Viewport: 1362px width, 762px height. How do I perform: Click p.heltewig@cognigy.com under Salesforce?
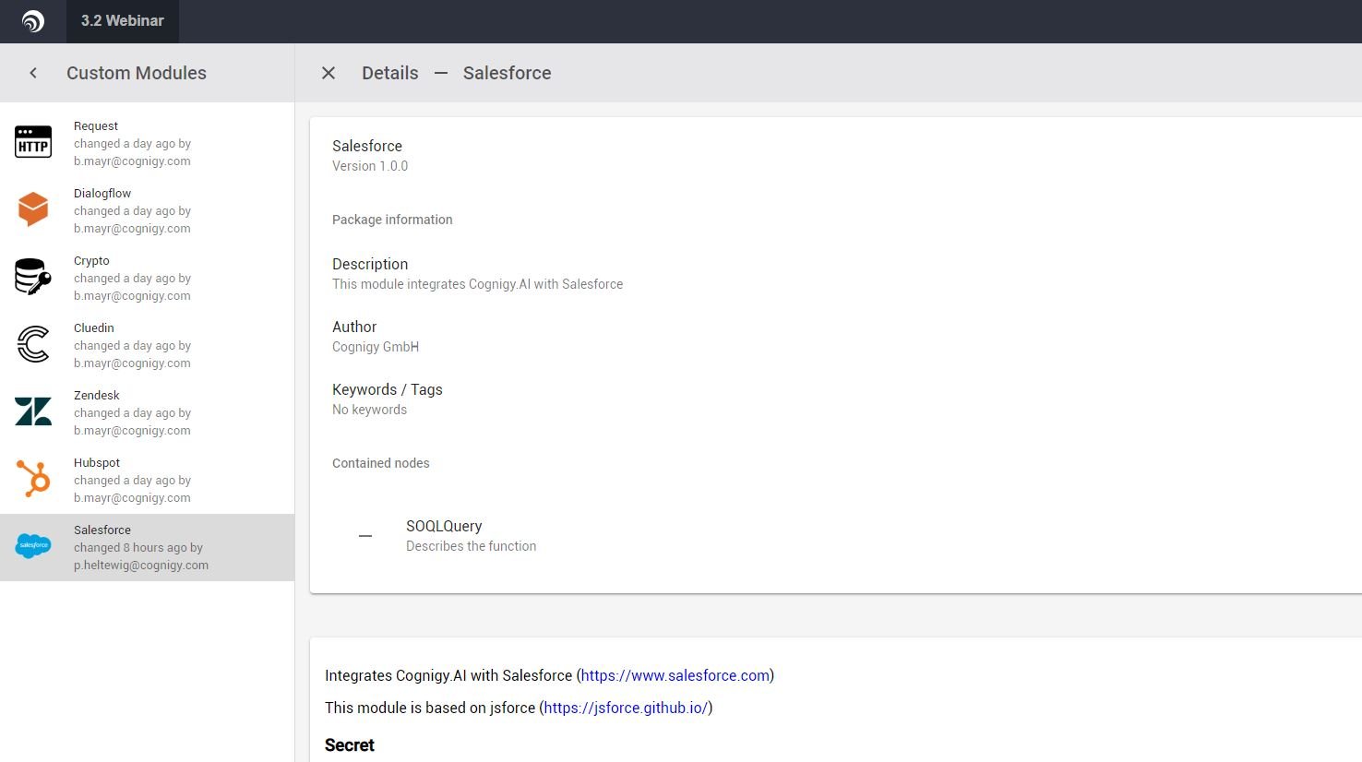(141, 566)
